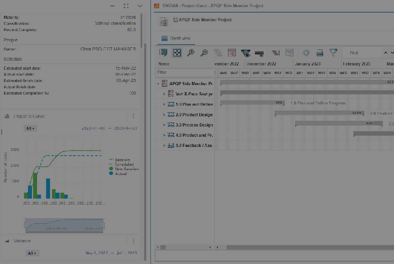Screen dimensions: 394x264
Task: Select the fit-to-view toolbar icon
Action: [x=177, y=53]
